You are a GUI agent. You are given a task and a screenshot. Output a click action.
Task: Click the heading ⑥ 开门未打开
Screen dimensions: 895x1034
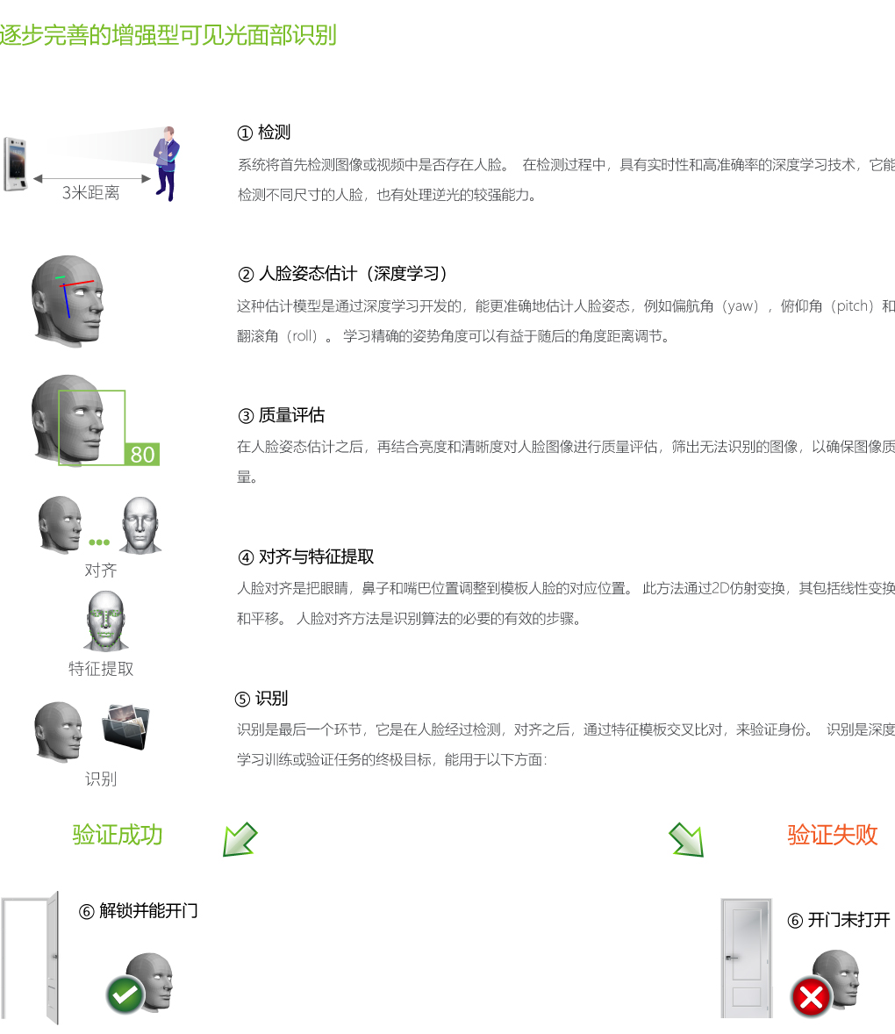point(839,920)
